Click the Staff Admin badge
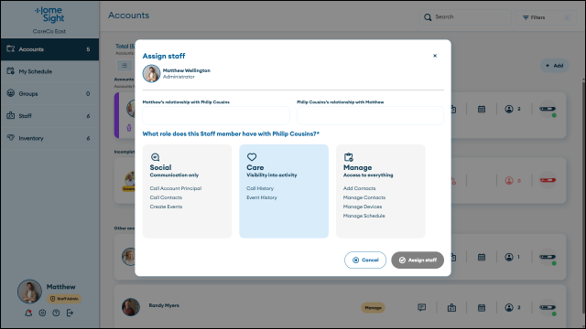 tap(64, 299)
